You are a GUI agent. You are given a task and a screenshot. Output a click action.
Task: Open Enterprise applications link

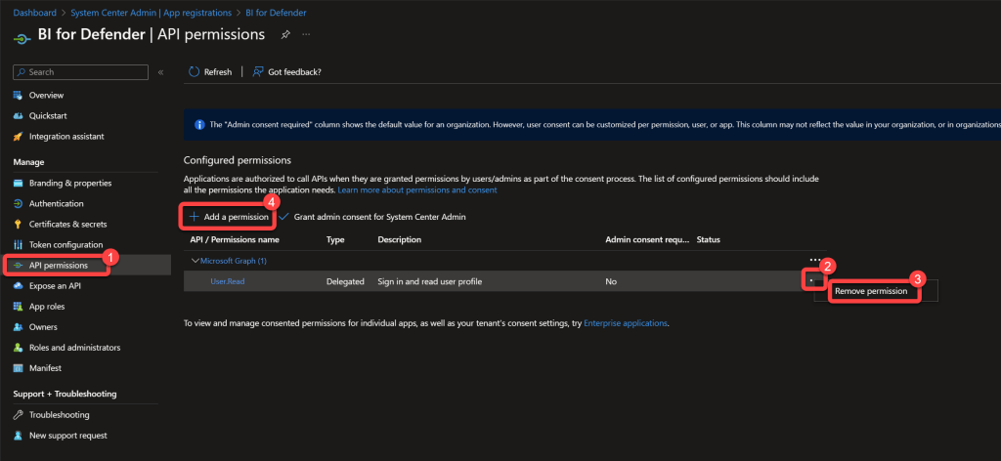click(x=626, y=322)
